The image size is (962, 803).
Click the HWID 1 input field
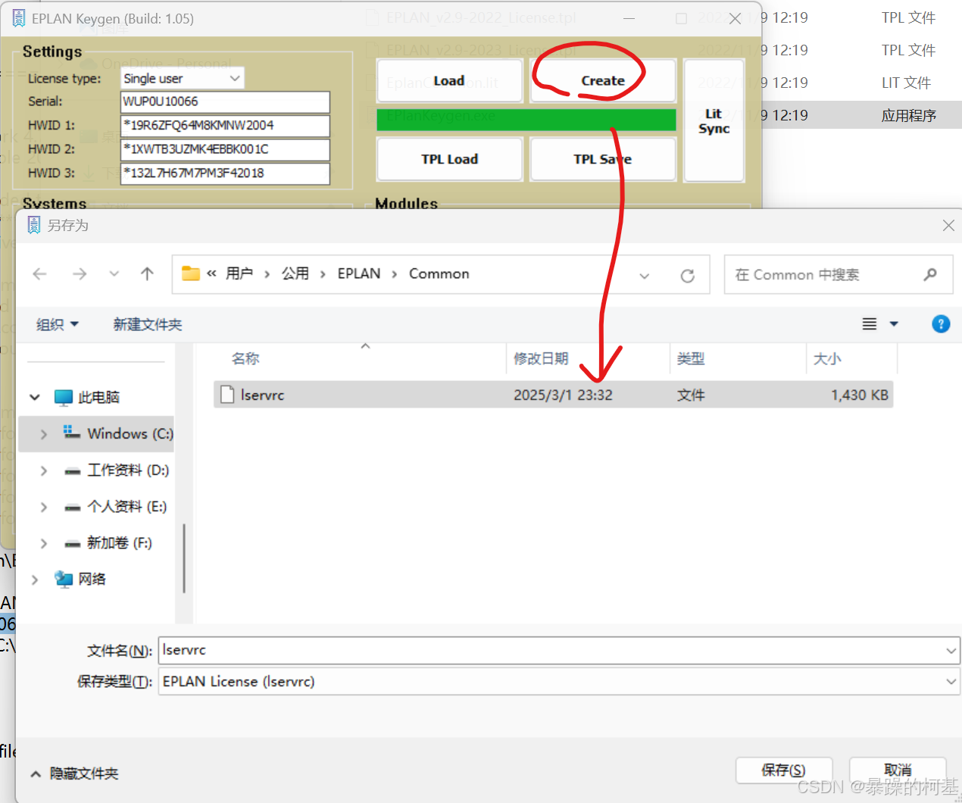coord(225,125)
